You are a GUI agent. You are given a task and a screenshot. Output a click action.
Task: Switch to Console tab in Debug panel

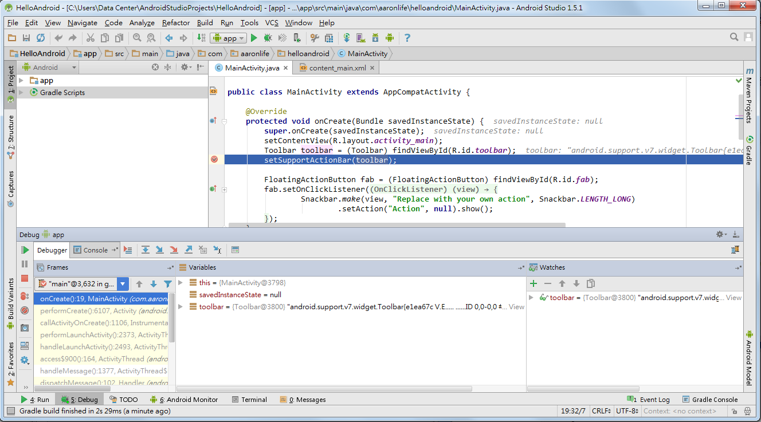pos(95,250)
